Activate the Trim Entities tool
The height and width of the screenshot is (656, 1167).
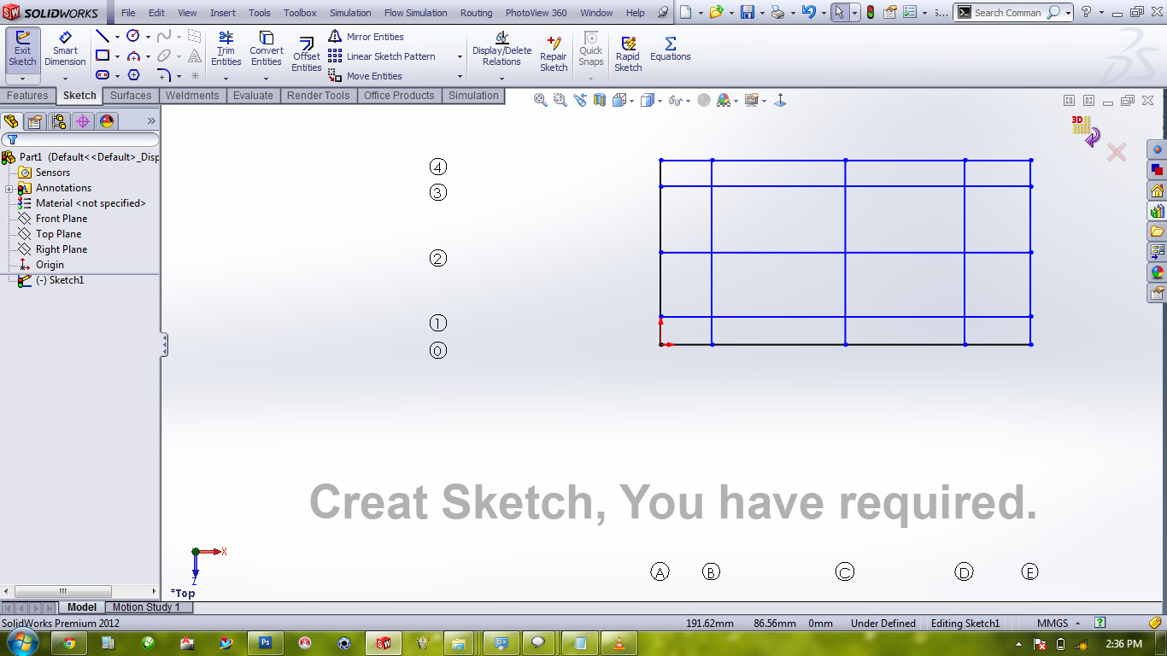[x=226, y=51]
